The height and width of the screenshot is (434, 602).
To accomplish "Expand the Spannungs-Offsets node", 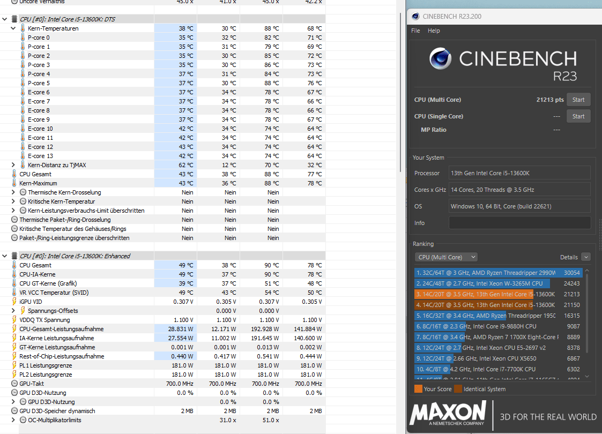I will (13, 310).
